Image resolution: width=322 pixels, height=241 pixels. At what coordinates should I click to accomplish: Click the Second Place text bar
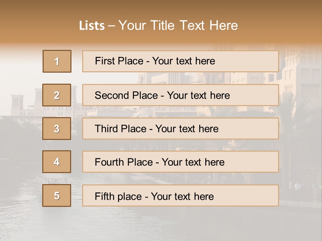click(x=180, y=95)
